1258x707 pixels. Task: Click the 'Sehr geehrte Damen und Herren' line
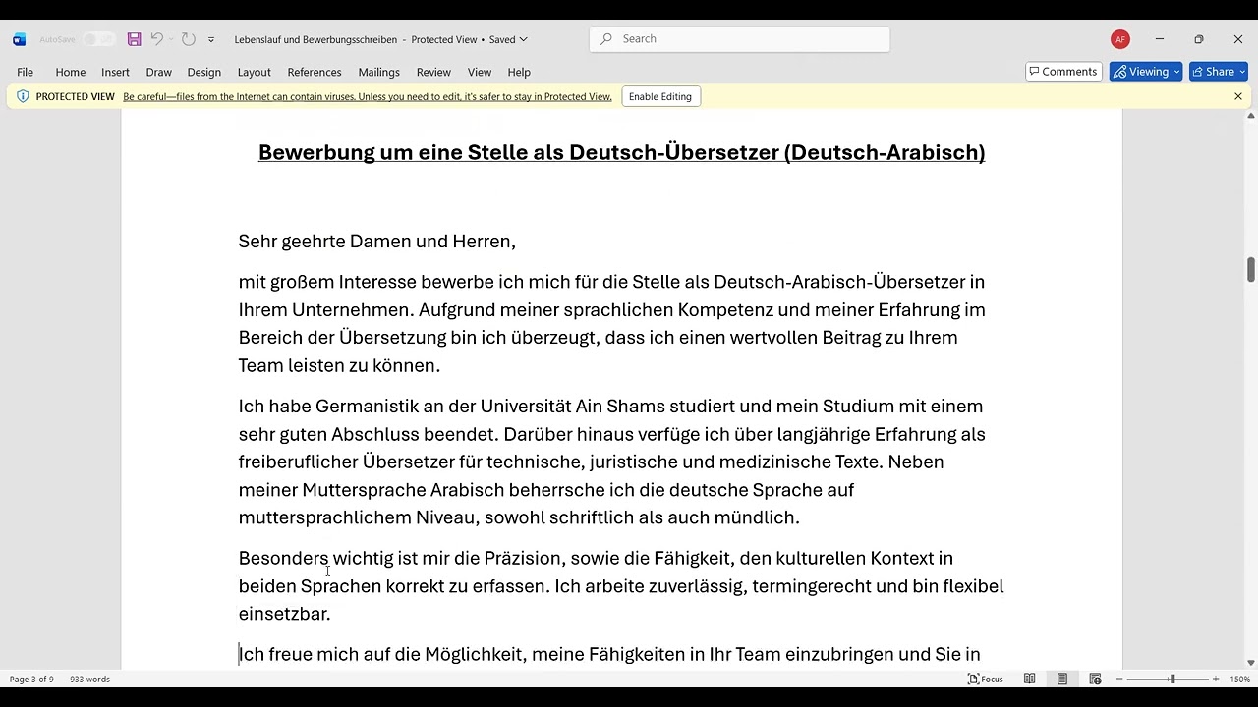(376, 242)
